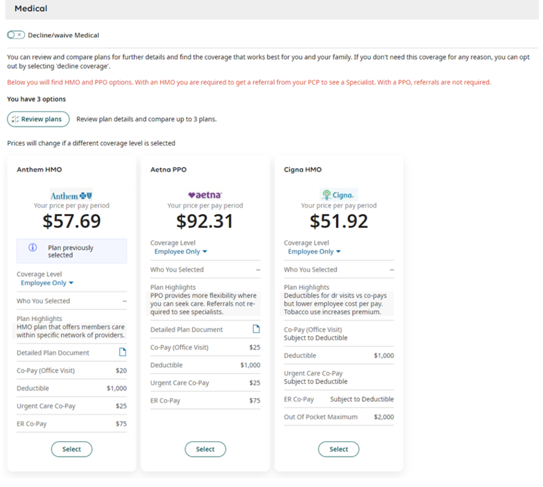Click the Plan previously selected banner
The height and width of the screenshot is (487, 543).
tap(71, 251)
